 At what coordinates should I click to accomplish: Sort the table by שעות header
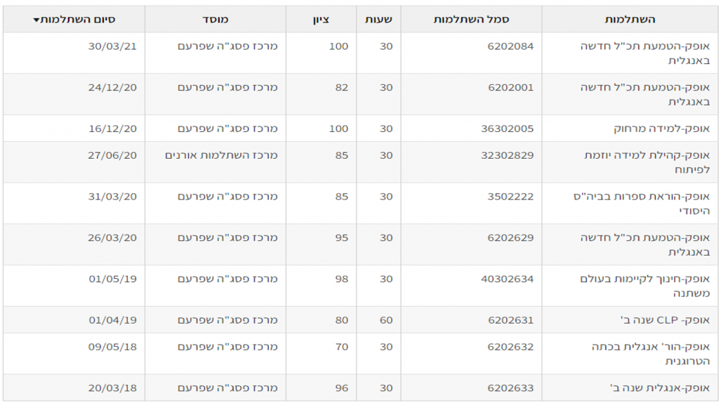coord(378,20)
